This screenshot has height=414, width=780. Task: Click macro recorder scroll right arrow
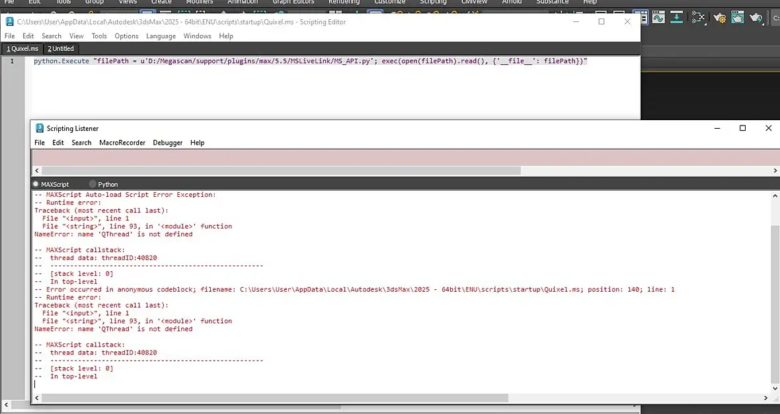pyautogui.click(x=775, y=170)
